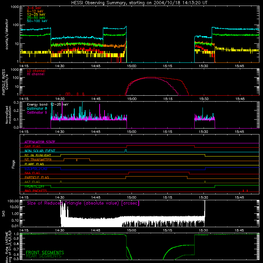This screenshot has width=263, height=263.
Task: Select the NON_SOLAR_EVENT flag label
Action: [40, 151]
